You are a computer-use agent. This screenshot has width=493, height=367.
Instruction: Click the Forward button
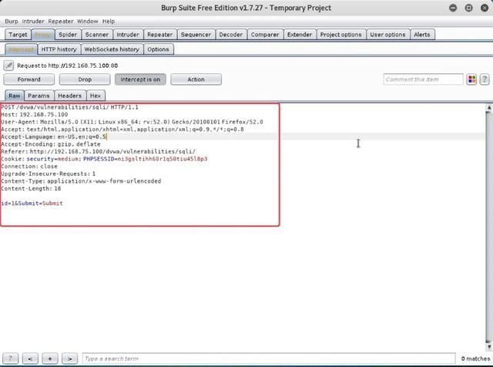[x=29, y=79]
